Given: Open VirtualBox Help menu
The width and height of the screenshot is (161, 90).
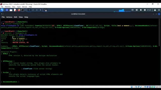Looking at the screenshot, I should coord(30,7).
